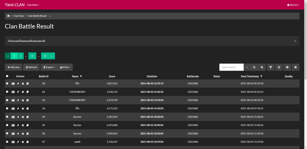Toggle the select-all checkbox in the header
The width and height of the screenshot is (307, 149).
click(7, 76)
